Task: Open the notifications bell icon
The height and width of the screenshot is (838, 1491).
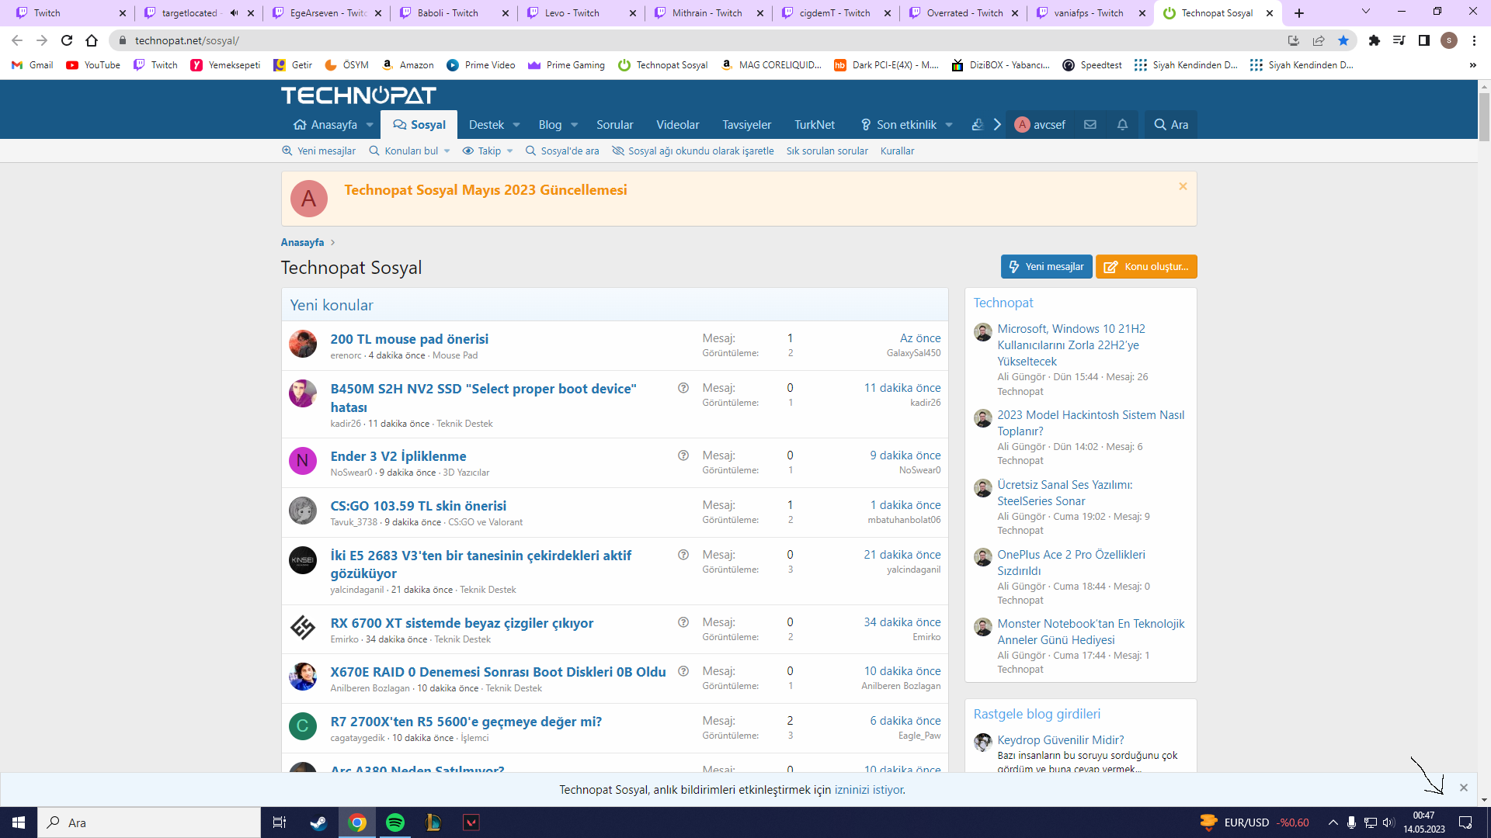Action: [x=1122, y=124]
